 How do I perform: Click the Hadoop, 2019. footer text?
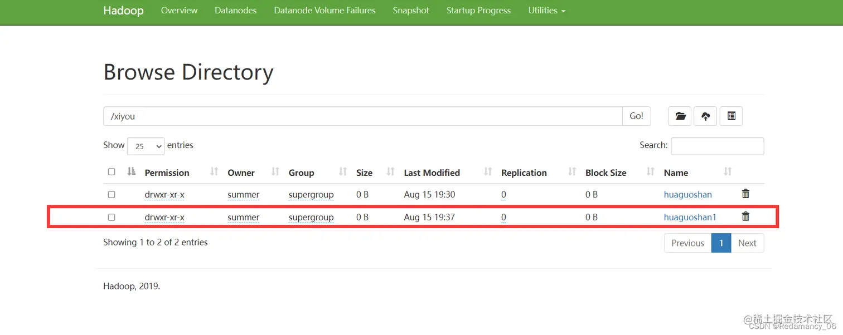pyautogui.click(x=132, y=287)
